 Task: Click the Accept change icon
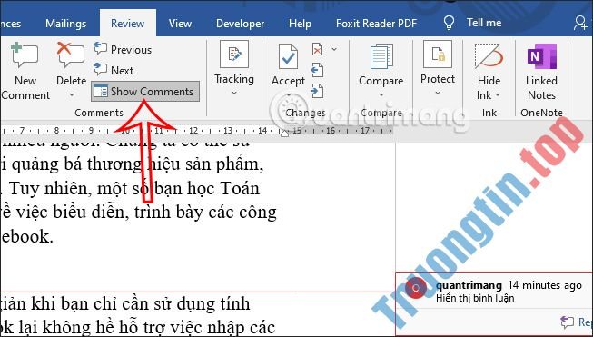click(x=288, y=56)
